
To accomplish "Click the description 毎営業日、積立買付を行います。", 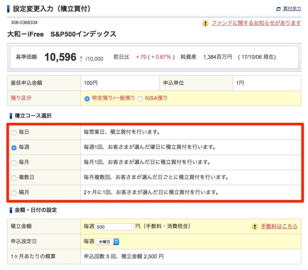I will (122, 132).
